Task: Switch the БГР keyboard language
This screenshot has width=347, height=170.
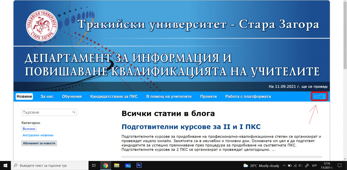Action: pos(314,166)
